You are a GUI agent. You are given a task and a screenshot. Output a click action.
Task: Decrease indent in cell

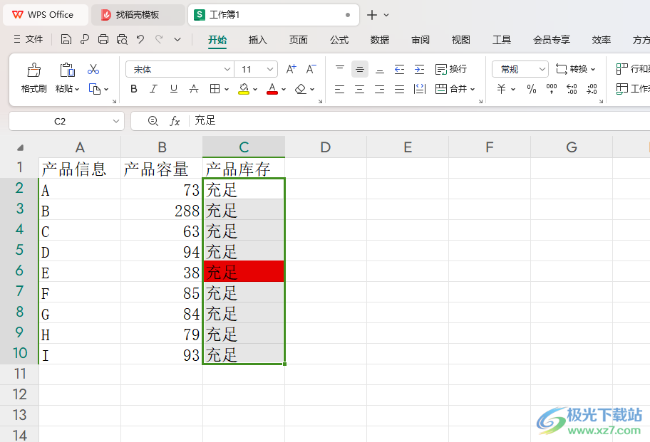(399, 69)
